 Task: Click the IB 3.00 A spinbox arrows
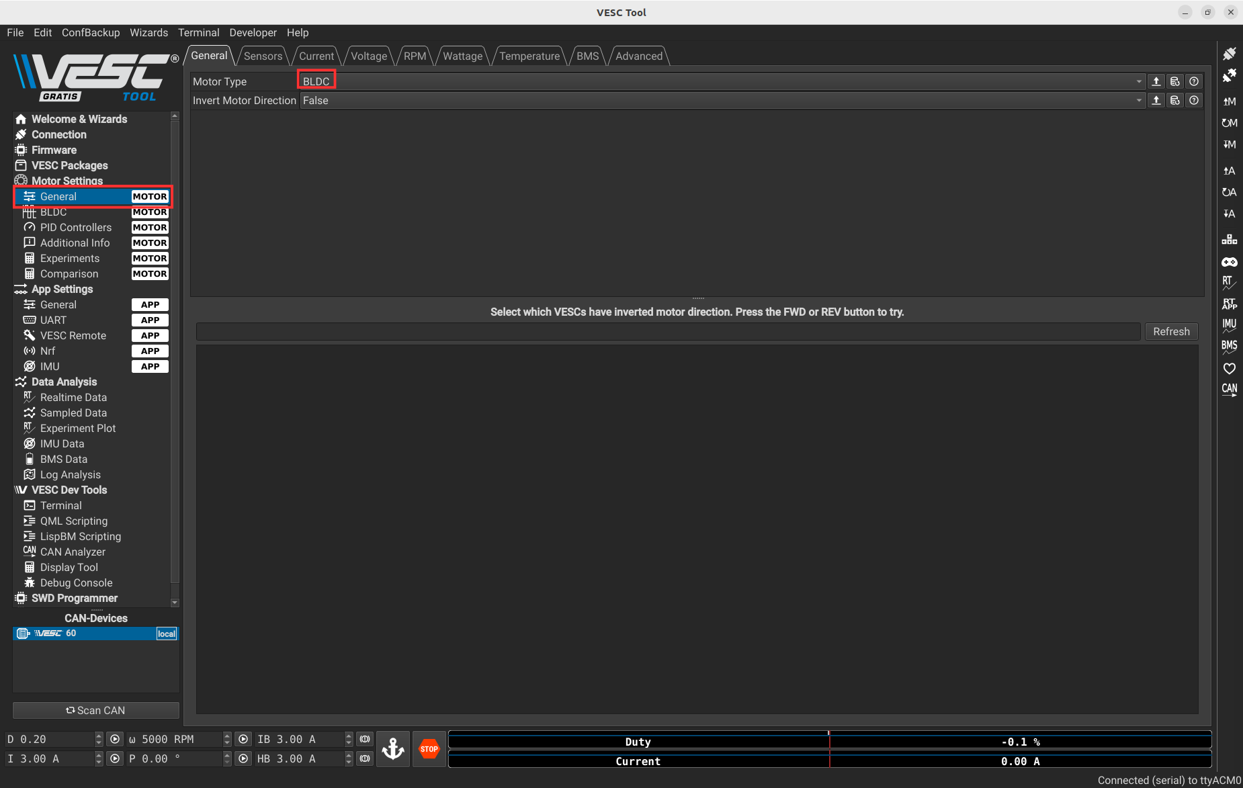(x=349, y=739)
